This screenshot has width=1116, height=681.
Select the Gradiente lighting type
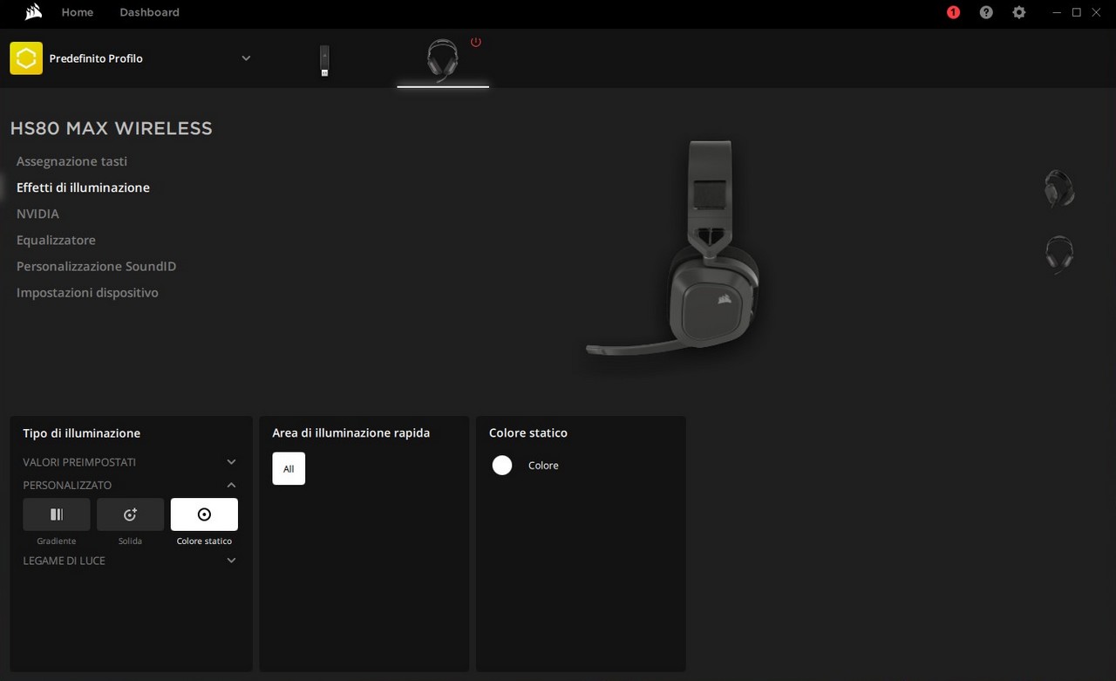point(57,514)
